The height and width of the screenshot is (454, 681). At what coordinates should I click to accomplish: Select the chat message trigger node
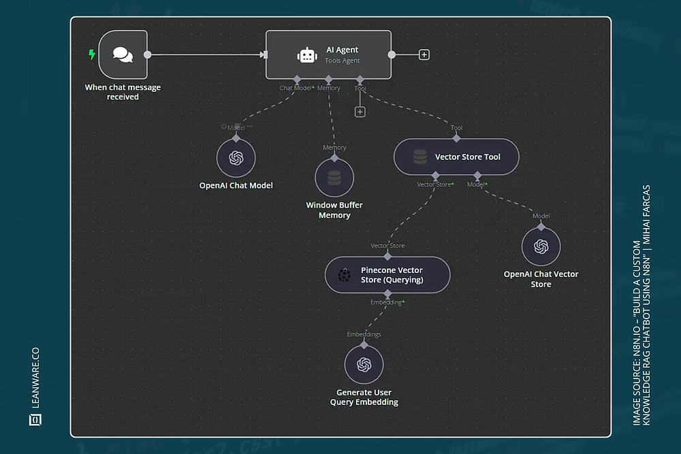[x=123, y=54]
